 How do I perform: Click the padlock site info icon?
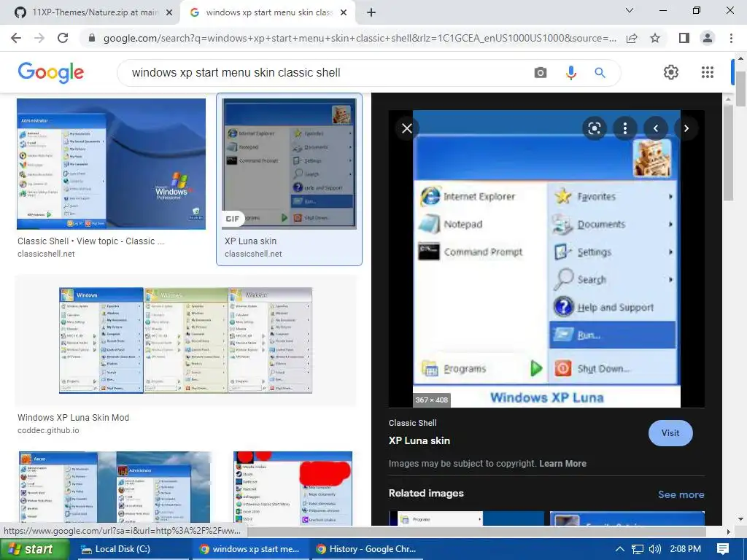tap(92, 38)
